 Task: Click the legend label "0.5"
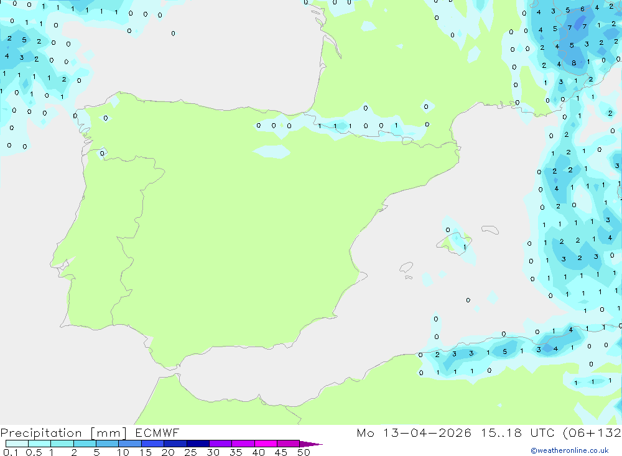tap(34, 452)
